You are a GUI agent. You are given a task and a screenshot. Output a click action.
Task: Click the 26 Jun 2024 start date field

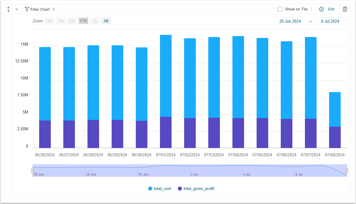click(x=290, y=21)
